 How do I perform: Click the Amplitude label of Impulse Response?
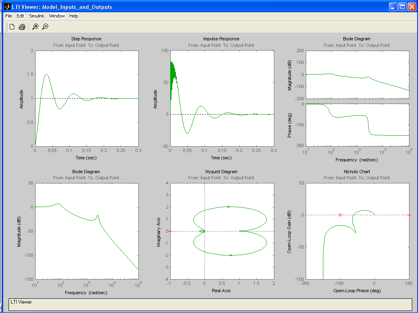coord(155,99)
